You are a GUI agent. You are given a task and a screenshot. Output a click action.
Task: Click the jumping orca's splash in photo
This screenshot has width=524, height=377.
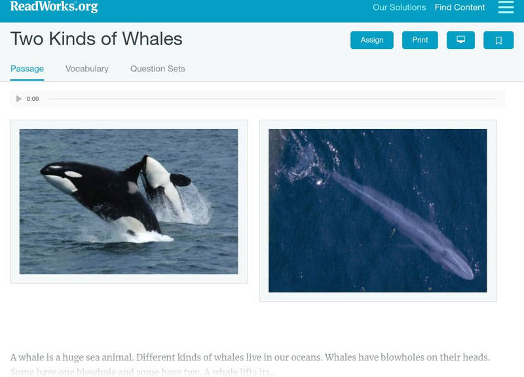tap(191, 206)
